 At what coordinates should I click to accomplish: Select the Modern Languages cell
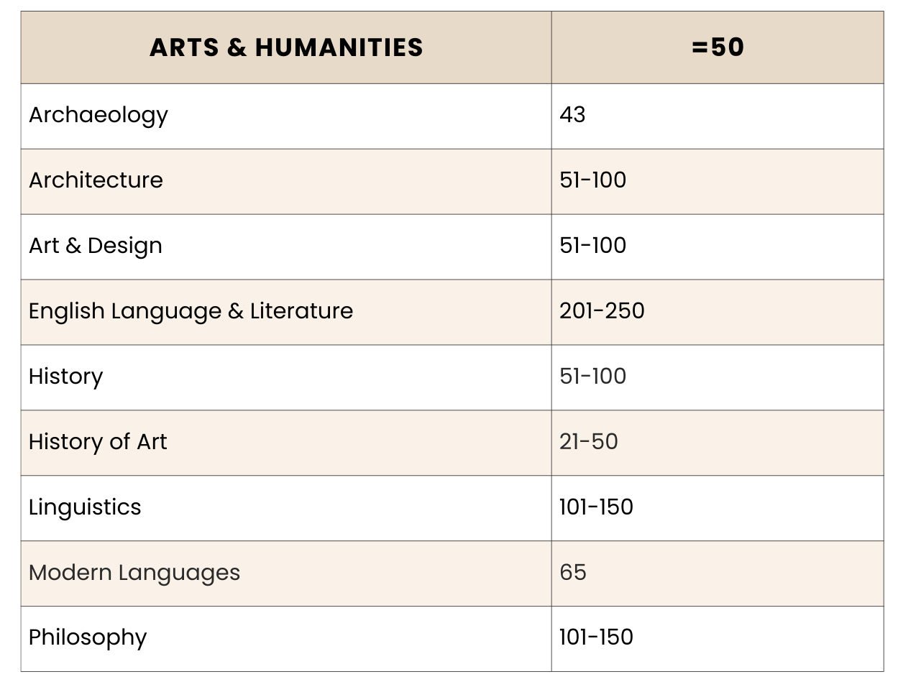pos(134,573)
